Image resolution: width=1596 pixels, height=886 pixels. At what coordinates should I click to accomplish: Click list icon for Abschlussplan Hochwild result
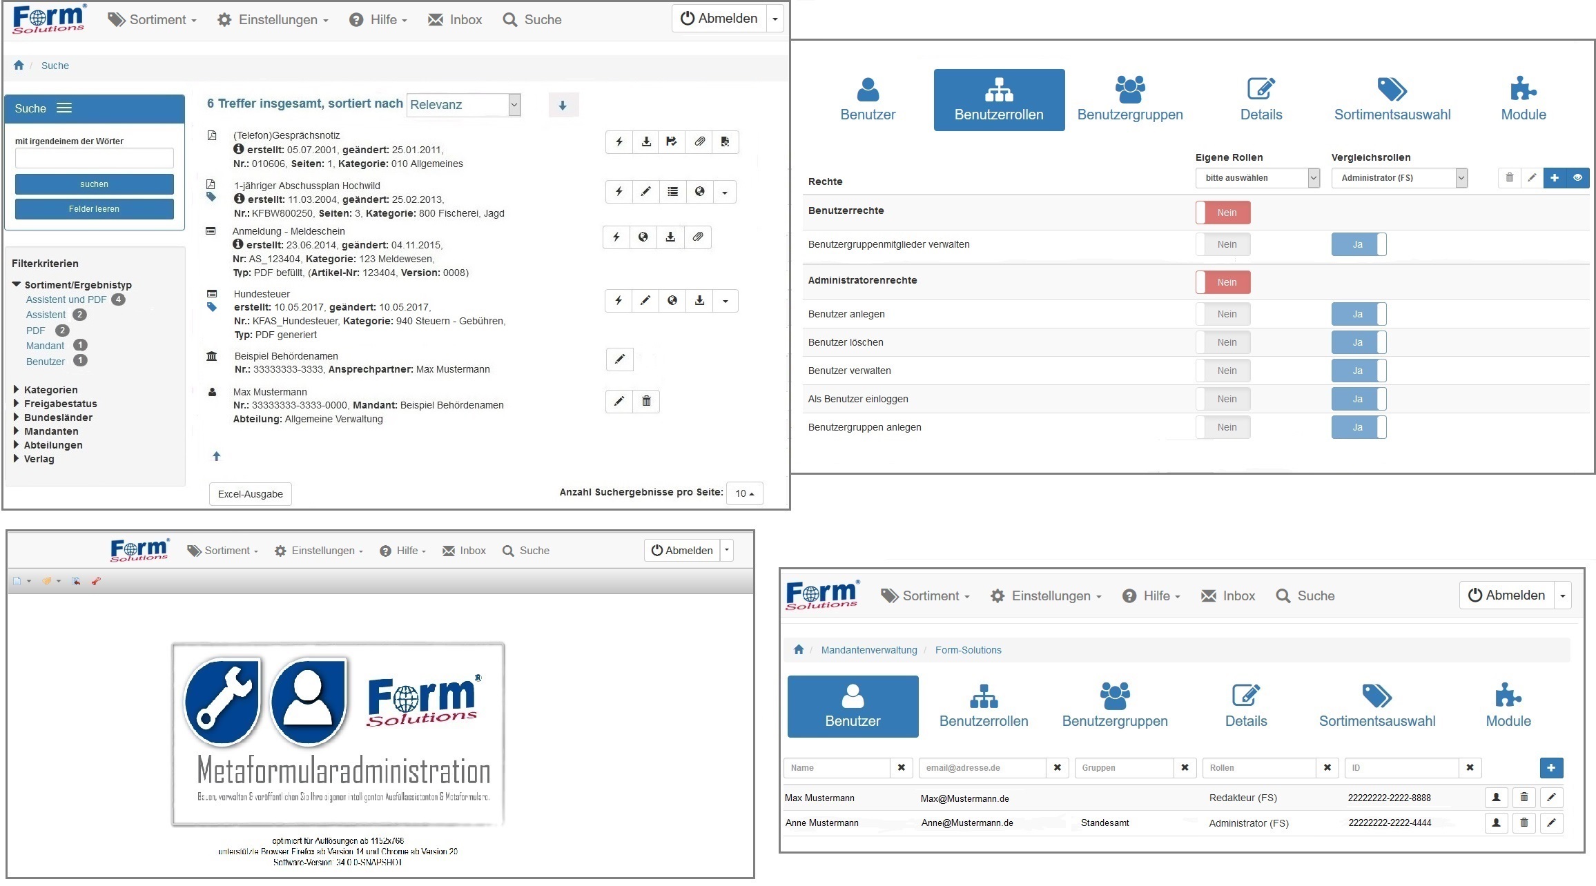[x=672, y=191]
